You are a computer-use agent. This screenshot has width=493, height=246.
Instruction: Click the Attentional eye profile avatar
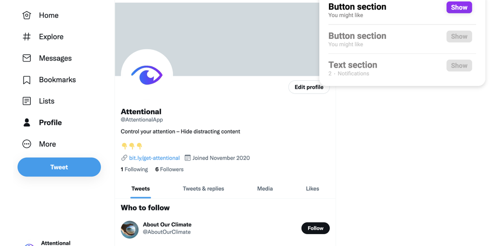pos(147,75)
